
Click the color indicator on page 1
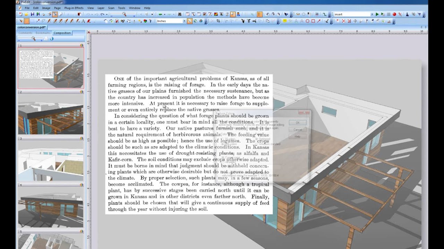pyautogui.click(x=82, y=45)
